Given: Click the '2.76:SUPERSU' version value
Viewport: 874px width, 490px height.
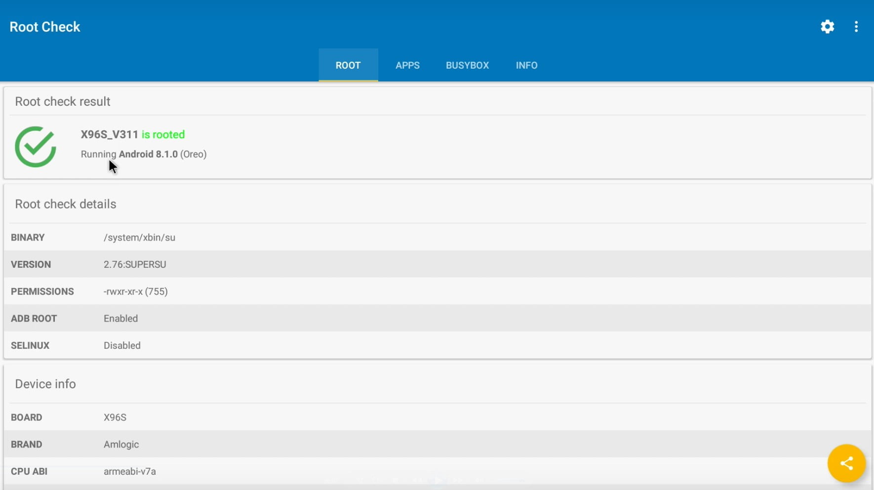Looking at the screenshot, I should pos(135,264).
